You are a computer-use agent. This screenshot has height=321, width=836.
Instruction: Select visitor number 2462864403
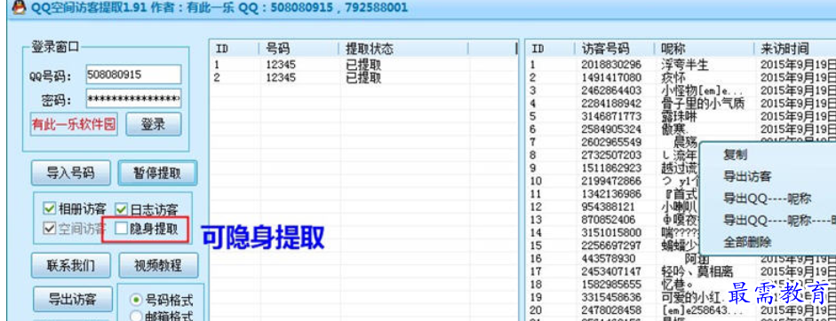pos(611,90)
